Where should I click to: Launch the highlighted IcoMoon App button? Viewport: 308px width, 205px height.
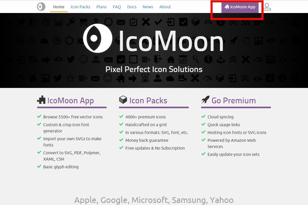point(240,7)
